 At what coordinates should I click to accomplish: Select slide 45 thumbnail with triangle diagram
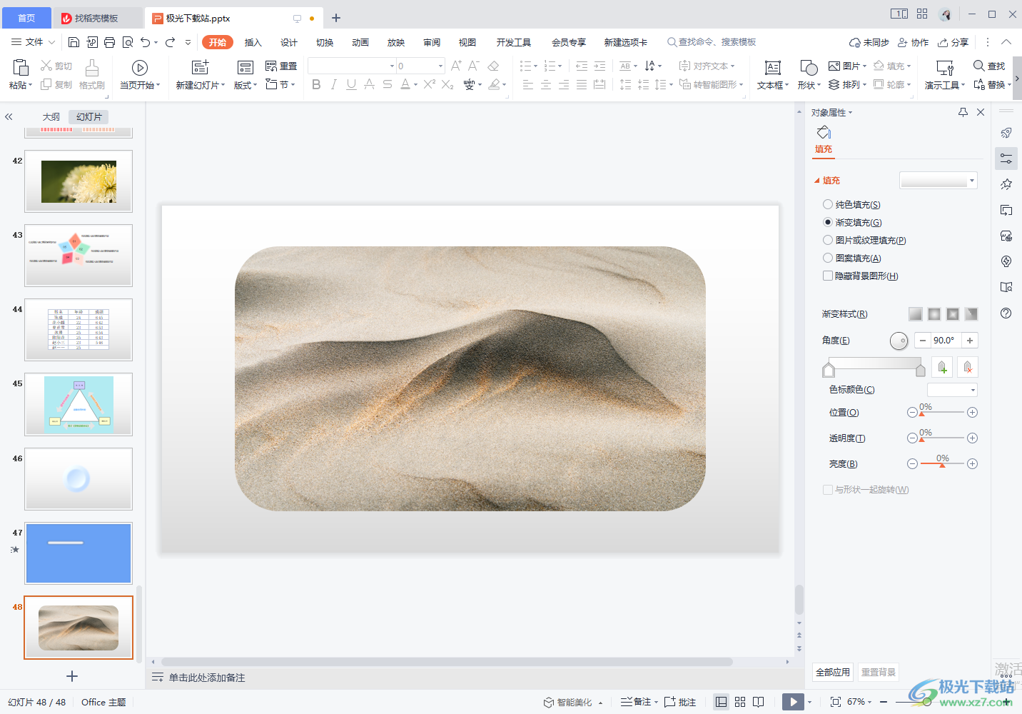tap(79, 404)
